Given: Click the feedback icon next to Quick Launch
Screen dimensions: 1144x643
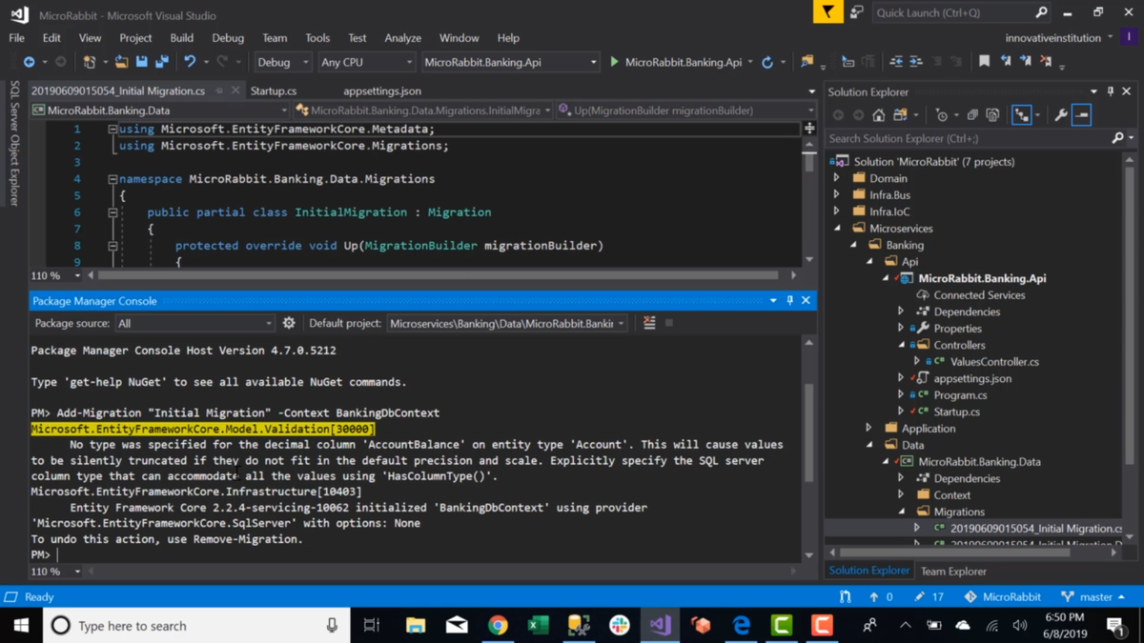Looking at the screenshot, I should click(x=856, y=12).
